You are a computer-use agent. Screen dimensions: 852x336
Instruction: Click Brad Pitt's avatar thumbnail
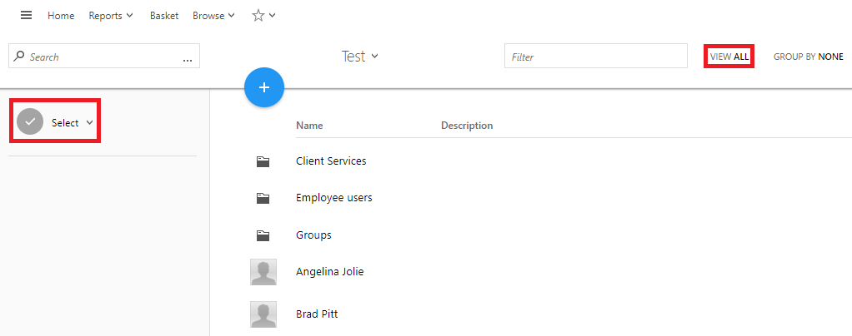click(x=263, y=314)
